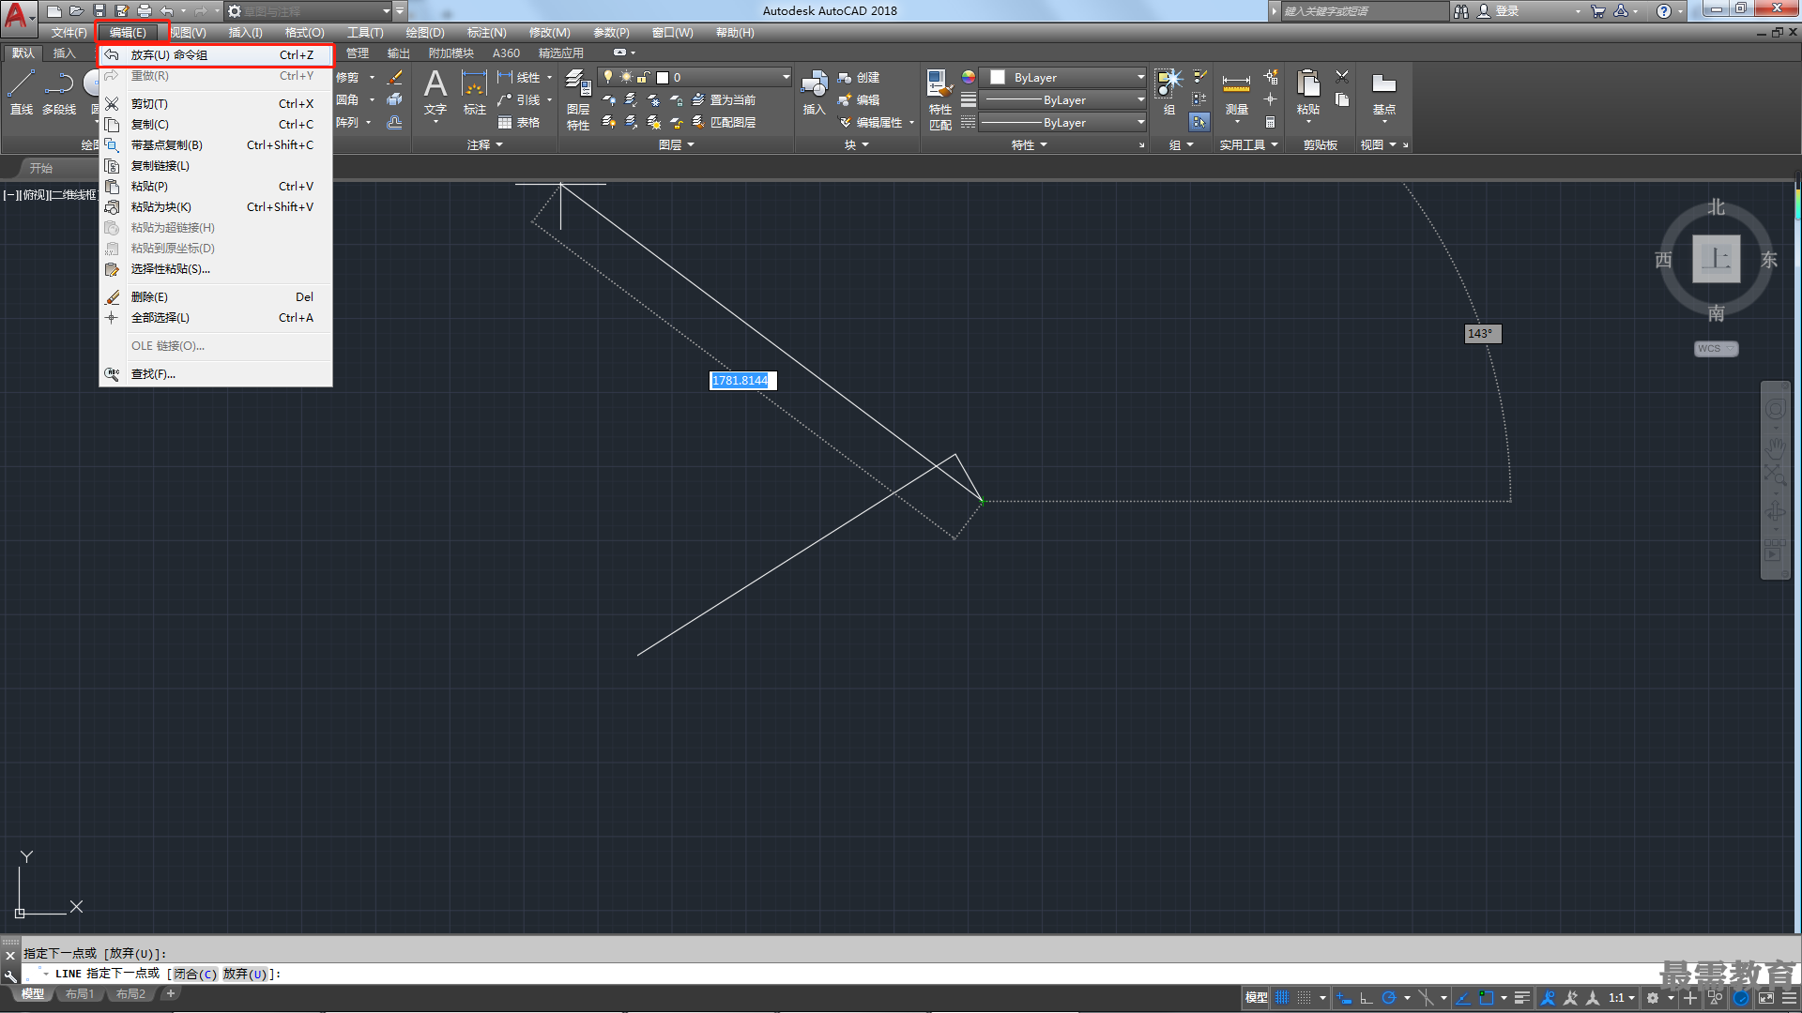The image size is (1802, 1013).
Task: Click the Save icon in quick access toolbar
Action: tap(99, 11)
